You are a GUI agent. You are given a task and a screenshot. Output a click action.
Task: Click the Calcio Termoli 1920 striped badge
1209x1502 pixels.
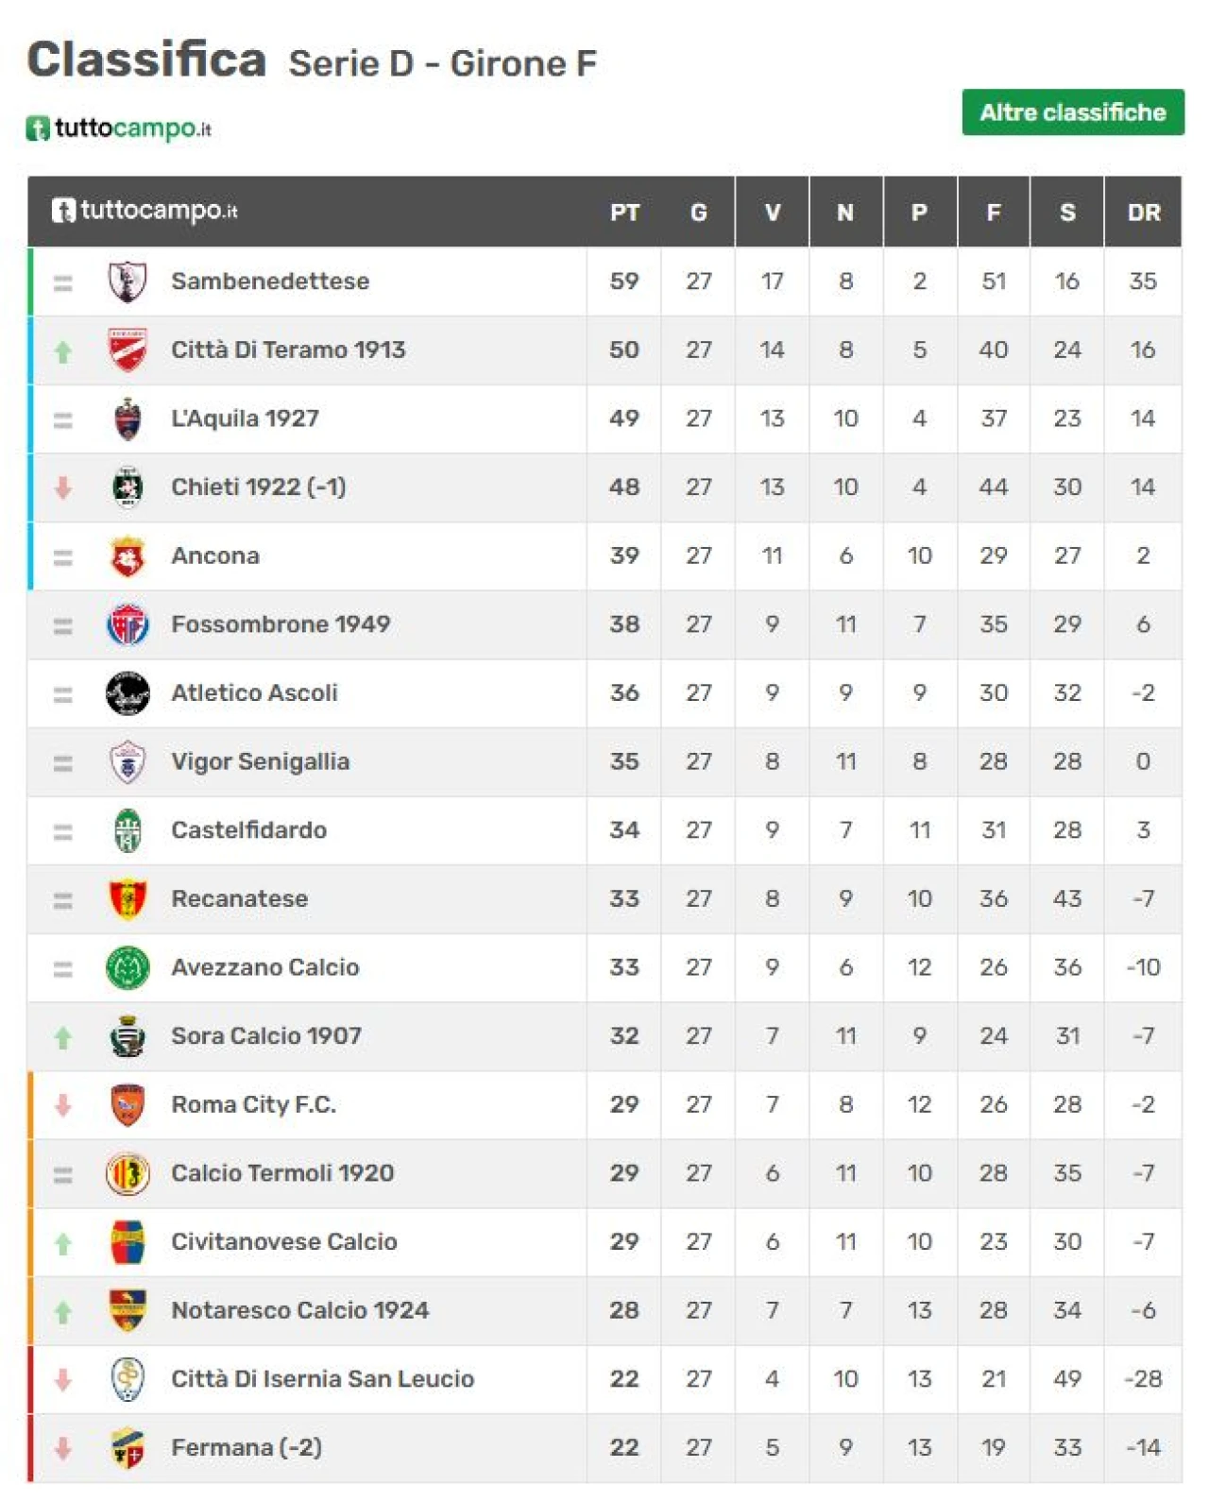128,1174
